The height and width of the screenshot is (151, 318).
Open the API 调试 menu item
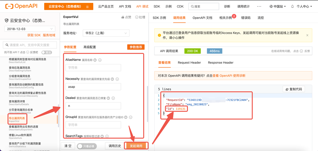tap(142, 6)
